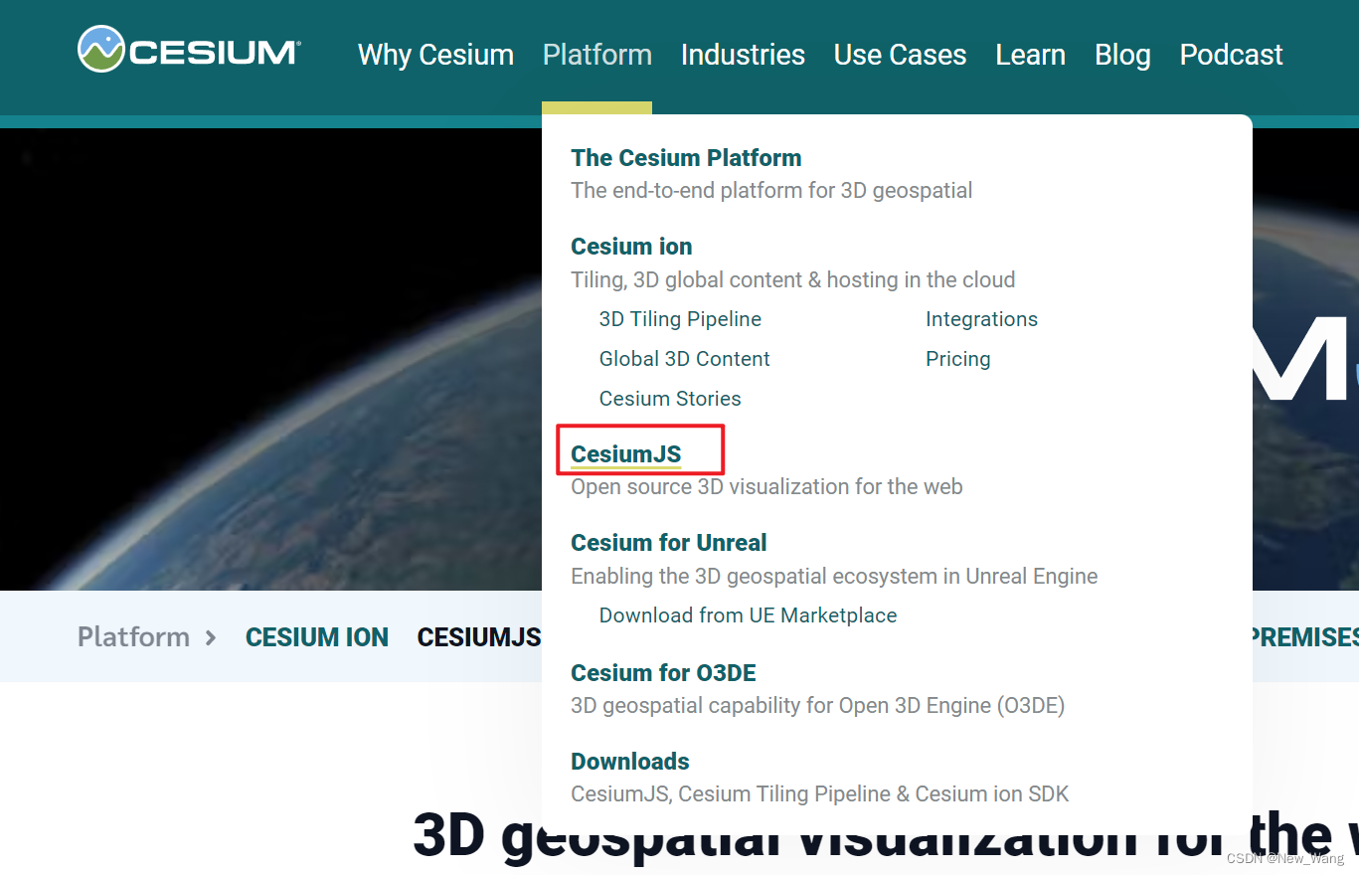Open the Cesium ion page
The width and height of the screenshot is (1359, 875).
pos(631,246)
